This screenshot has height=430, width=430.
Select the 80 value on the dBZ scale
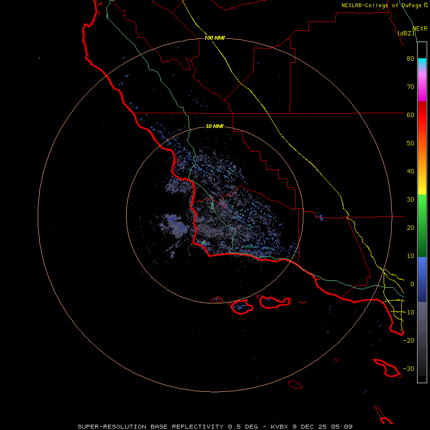click(x=410, y=58)
